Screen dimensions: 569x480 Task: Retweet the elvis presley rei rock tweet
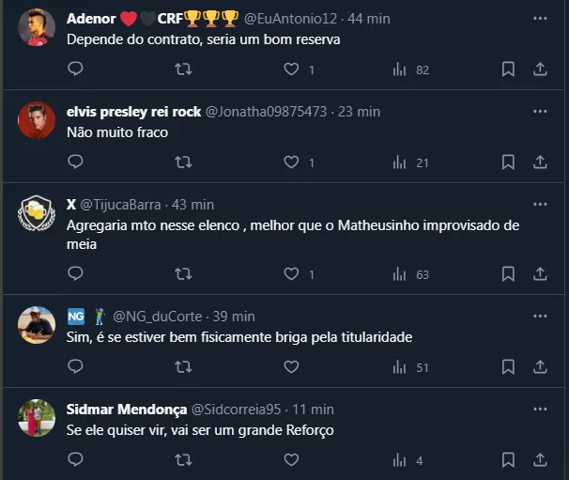[184, 162]
